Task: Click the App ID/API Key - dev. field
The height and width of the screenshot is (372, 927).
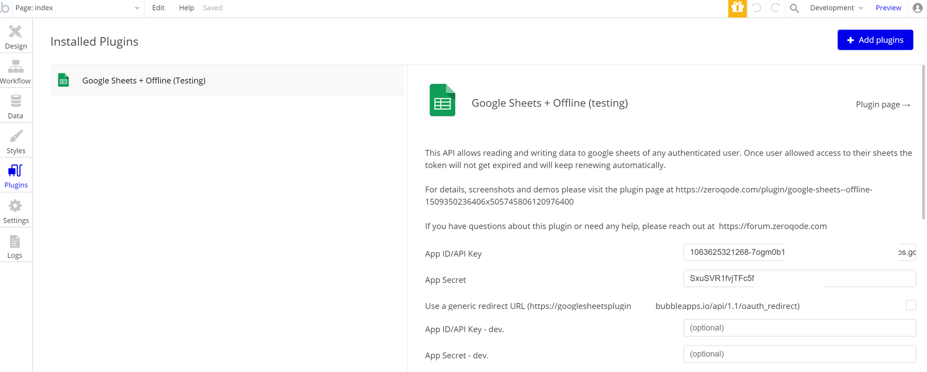Action: point(799,328)
